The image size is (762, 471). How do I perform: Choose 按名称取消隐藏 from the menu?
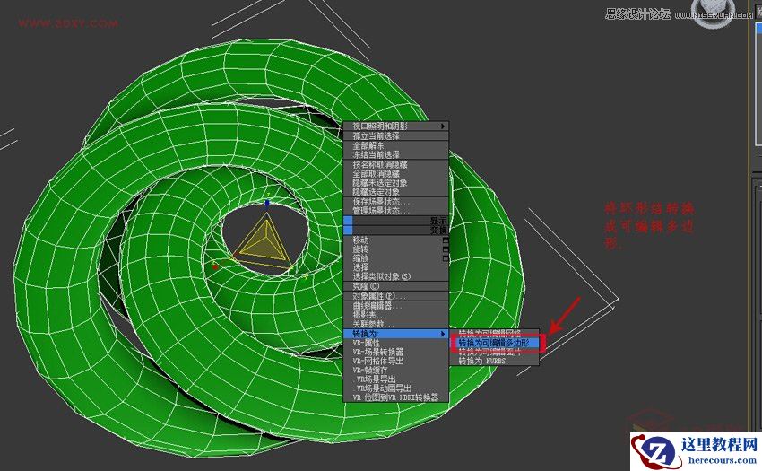coord(396,165)
